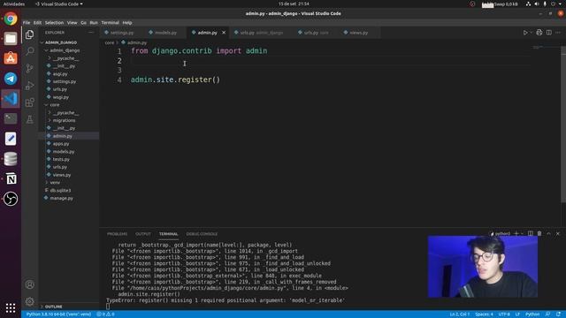Open manage.py in the explorer
Screen dimensions: 566x318
(61, 198)
